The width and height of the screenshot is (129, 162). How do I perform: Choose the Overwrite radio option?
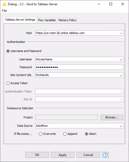tap(40, 134)
